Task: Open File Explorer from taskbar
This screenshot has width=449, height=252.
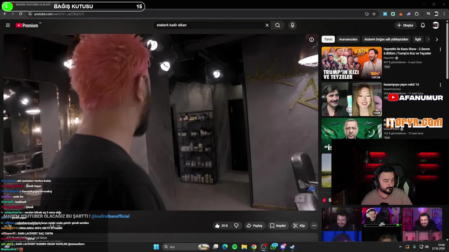Action: click(x=244, y=247)
